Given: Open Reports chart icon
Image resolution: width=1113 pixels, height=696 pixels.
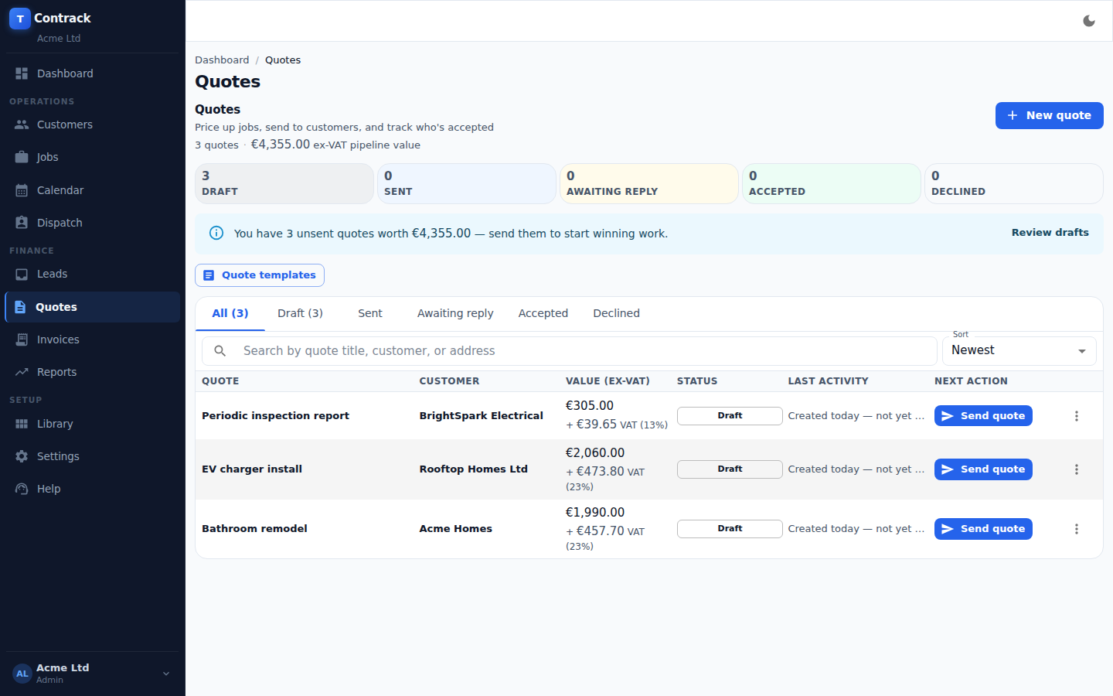Looking at the screenshot, I should click(22, 372).
